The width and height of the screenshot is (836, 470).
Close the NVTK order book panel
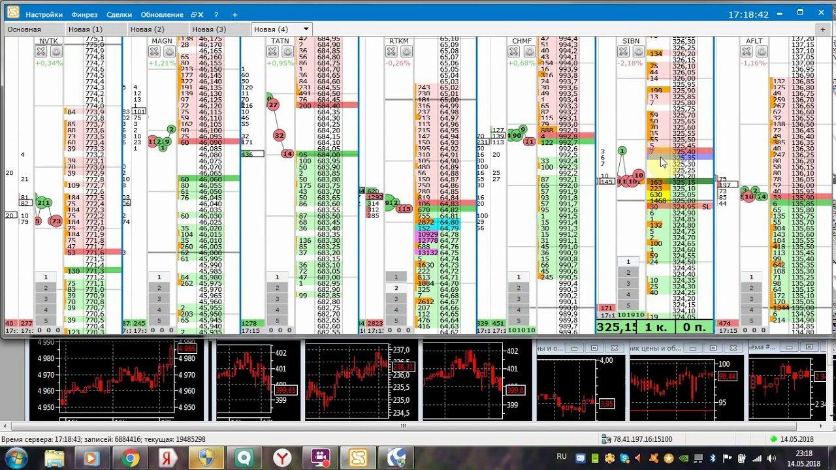coord(42,52)
